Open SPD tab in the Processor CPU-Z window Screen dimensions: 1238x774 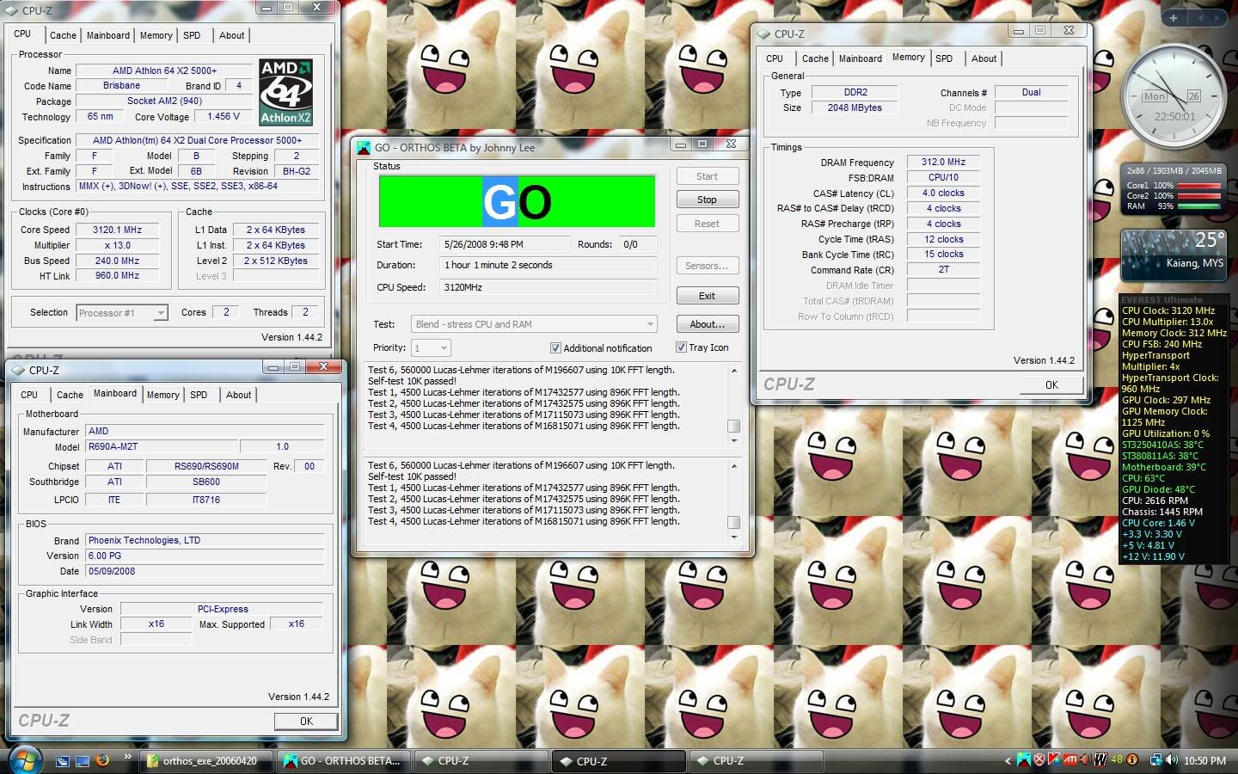coord(192,35)
